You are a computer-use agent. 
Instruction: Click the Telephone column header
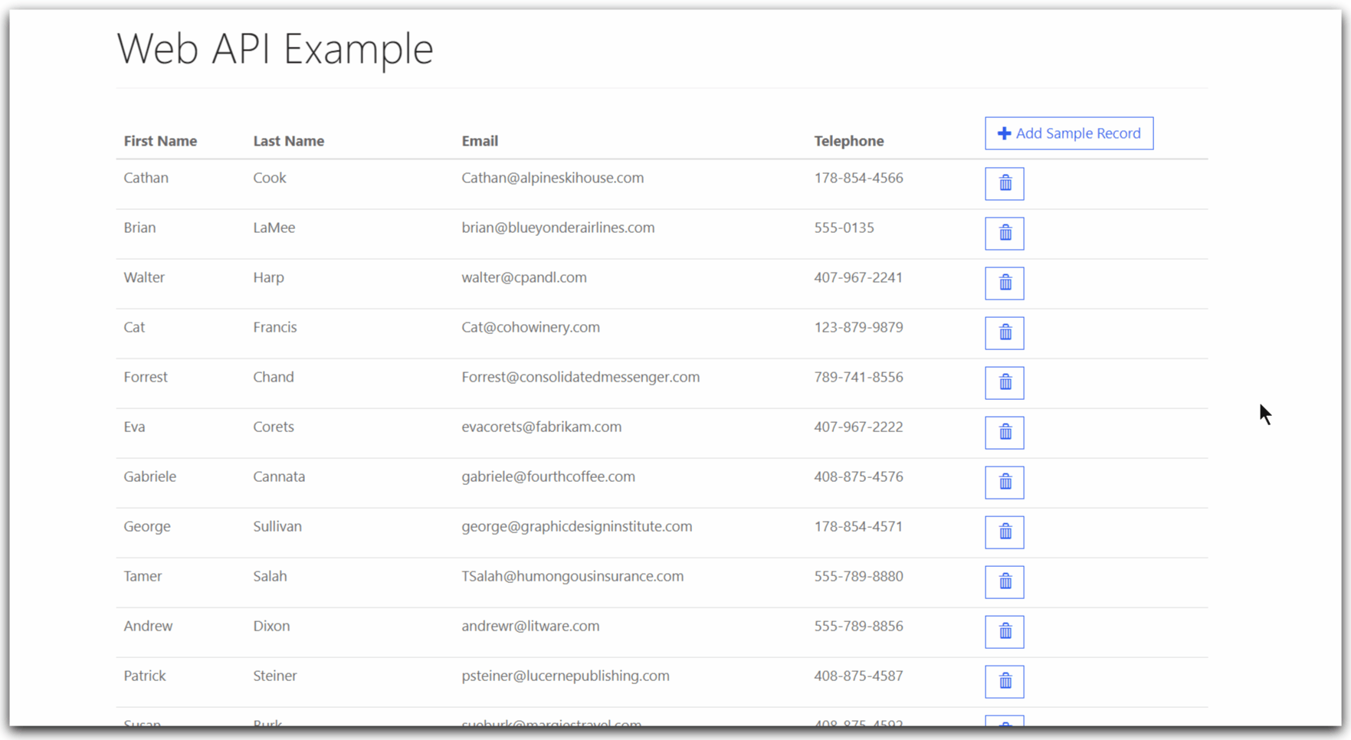[x=848, y=141]
